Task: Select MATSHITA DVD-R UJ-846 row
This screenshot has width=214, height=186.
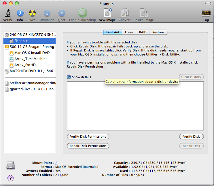Action: tap(29, 71)
